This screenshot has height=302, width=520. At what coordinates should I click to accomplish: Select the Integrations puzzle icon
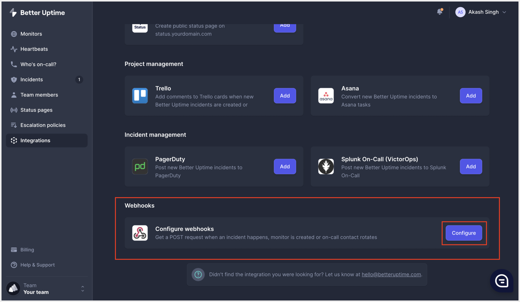tap(14, 140)
